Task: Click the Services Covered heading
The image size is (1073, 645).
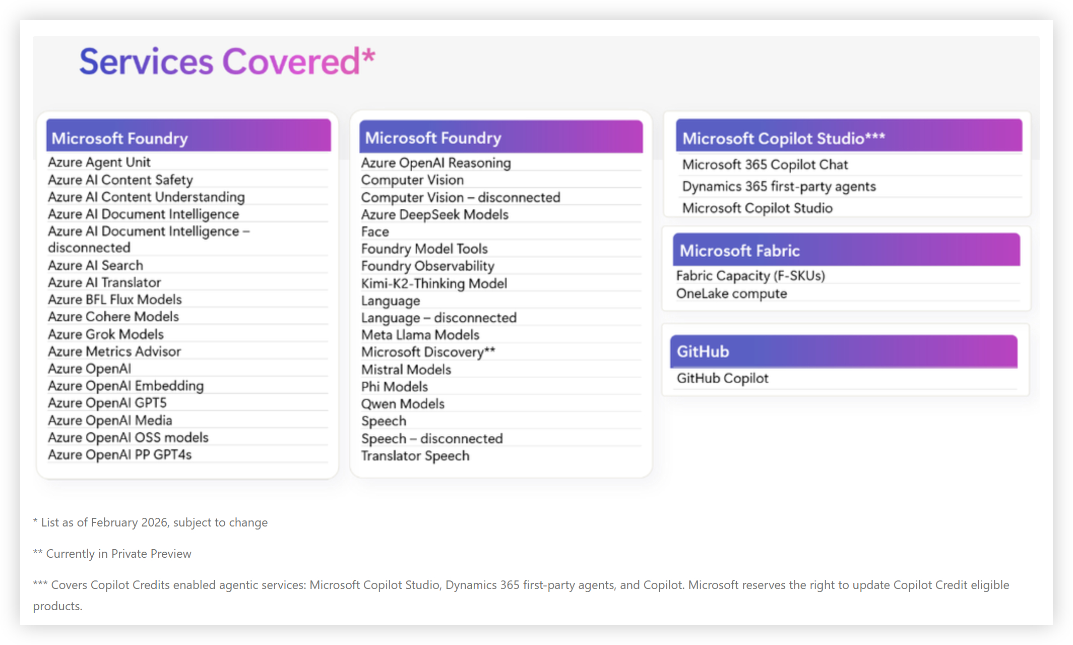Action: click(227, 62)
